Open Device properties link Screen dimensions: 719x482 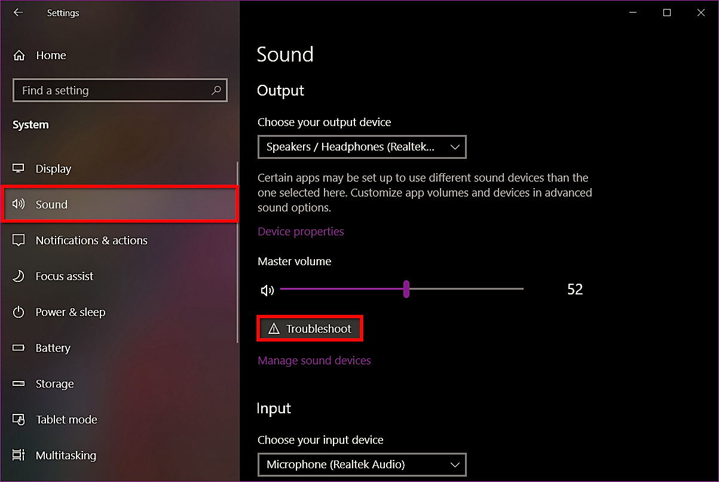pyautogui.click(x=301, y=231)
